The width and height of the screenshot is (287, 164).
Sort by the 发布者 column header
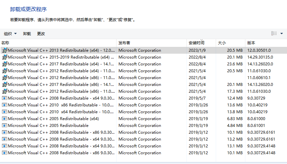click(x=152, y=43)
